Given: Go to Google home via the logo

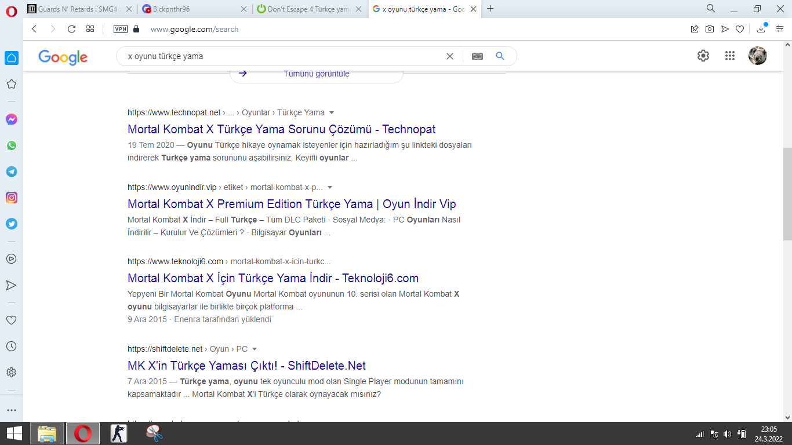Looking at the screenshot, I should click(63, 57).
